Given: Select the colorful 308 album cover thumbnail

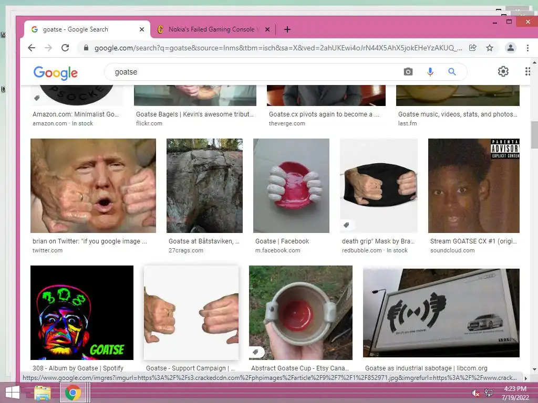Looking at the screenshot, I should click(x=82, y=313).
